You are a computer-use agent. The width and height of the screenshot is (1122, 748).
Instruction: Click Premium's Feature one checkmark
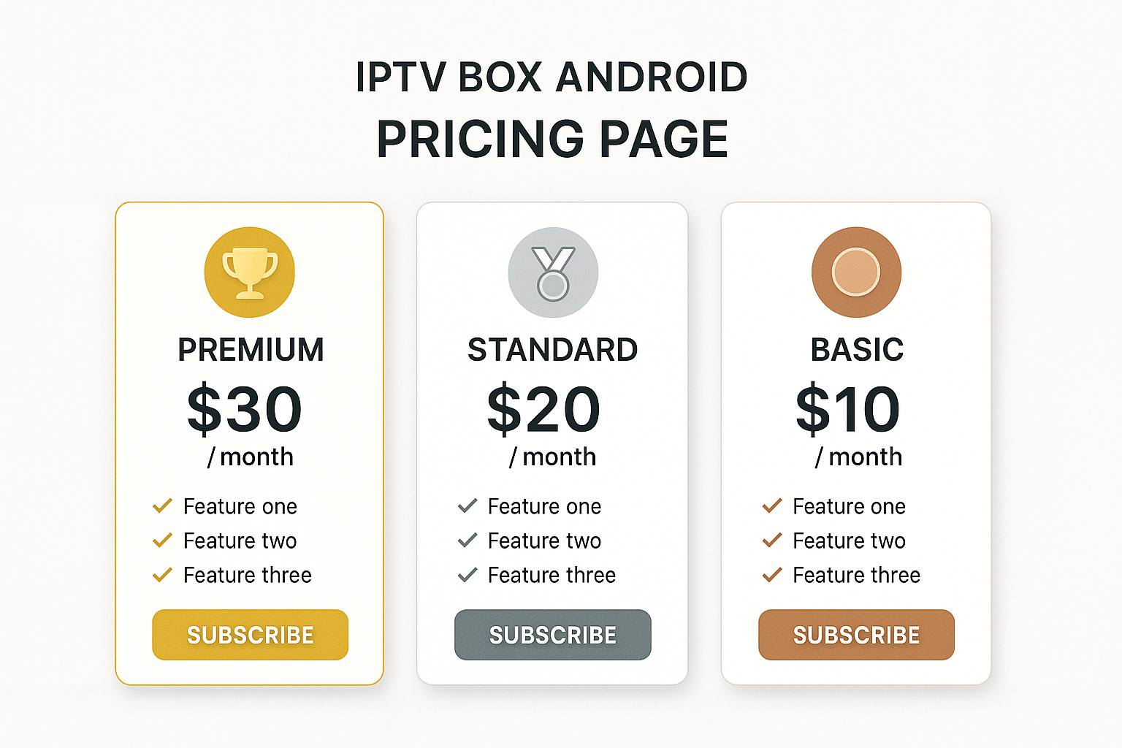click(162, 505)
